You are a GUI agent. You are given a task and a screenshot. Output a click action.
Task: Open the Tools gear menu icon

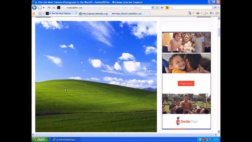click(x=217, y=13)
